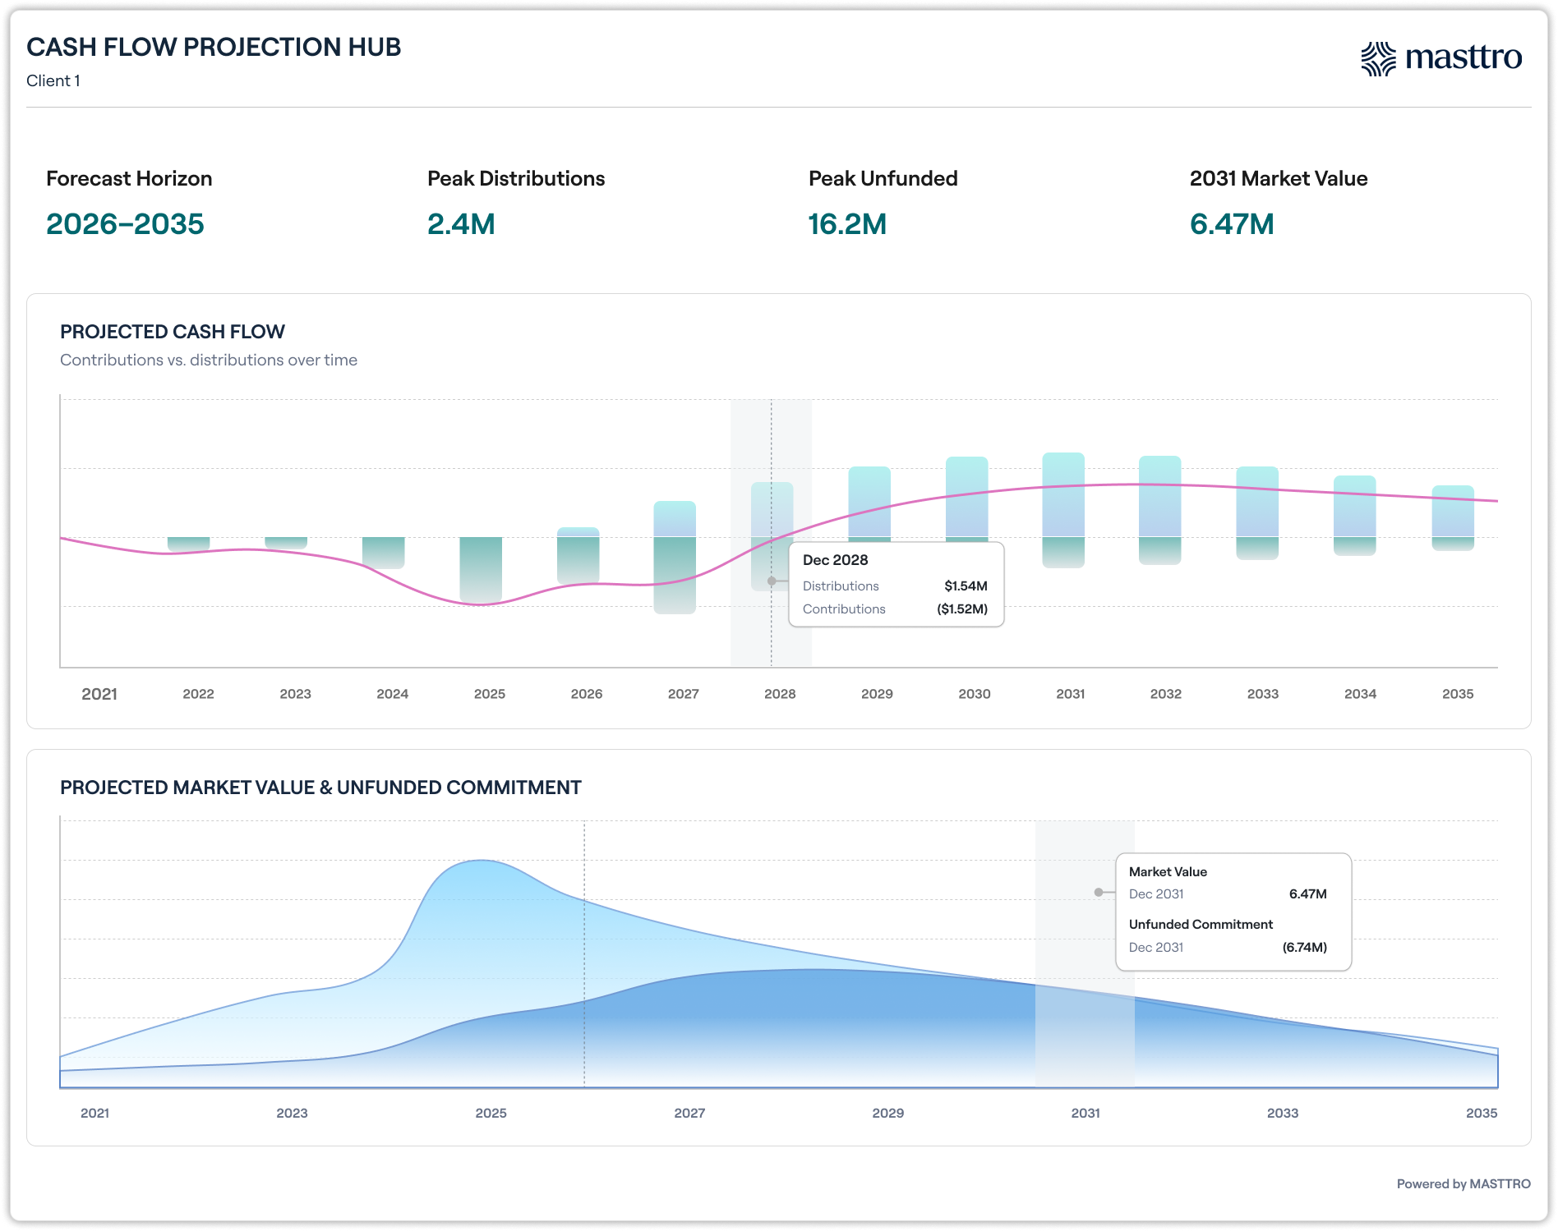Click the Dec 2028 tooltip marker dot
Viewport: 1558px width, 1231px height.
coord(772,581)
